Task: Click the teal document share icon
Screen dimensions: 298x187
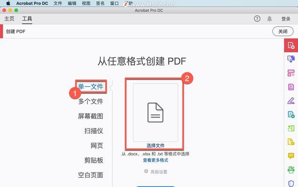Action: [x=291, y=115]
